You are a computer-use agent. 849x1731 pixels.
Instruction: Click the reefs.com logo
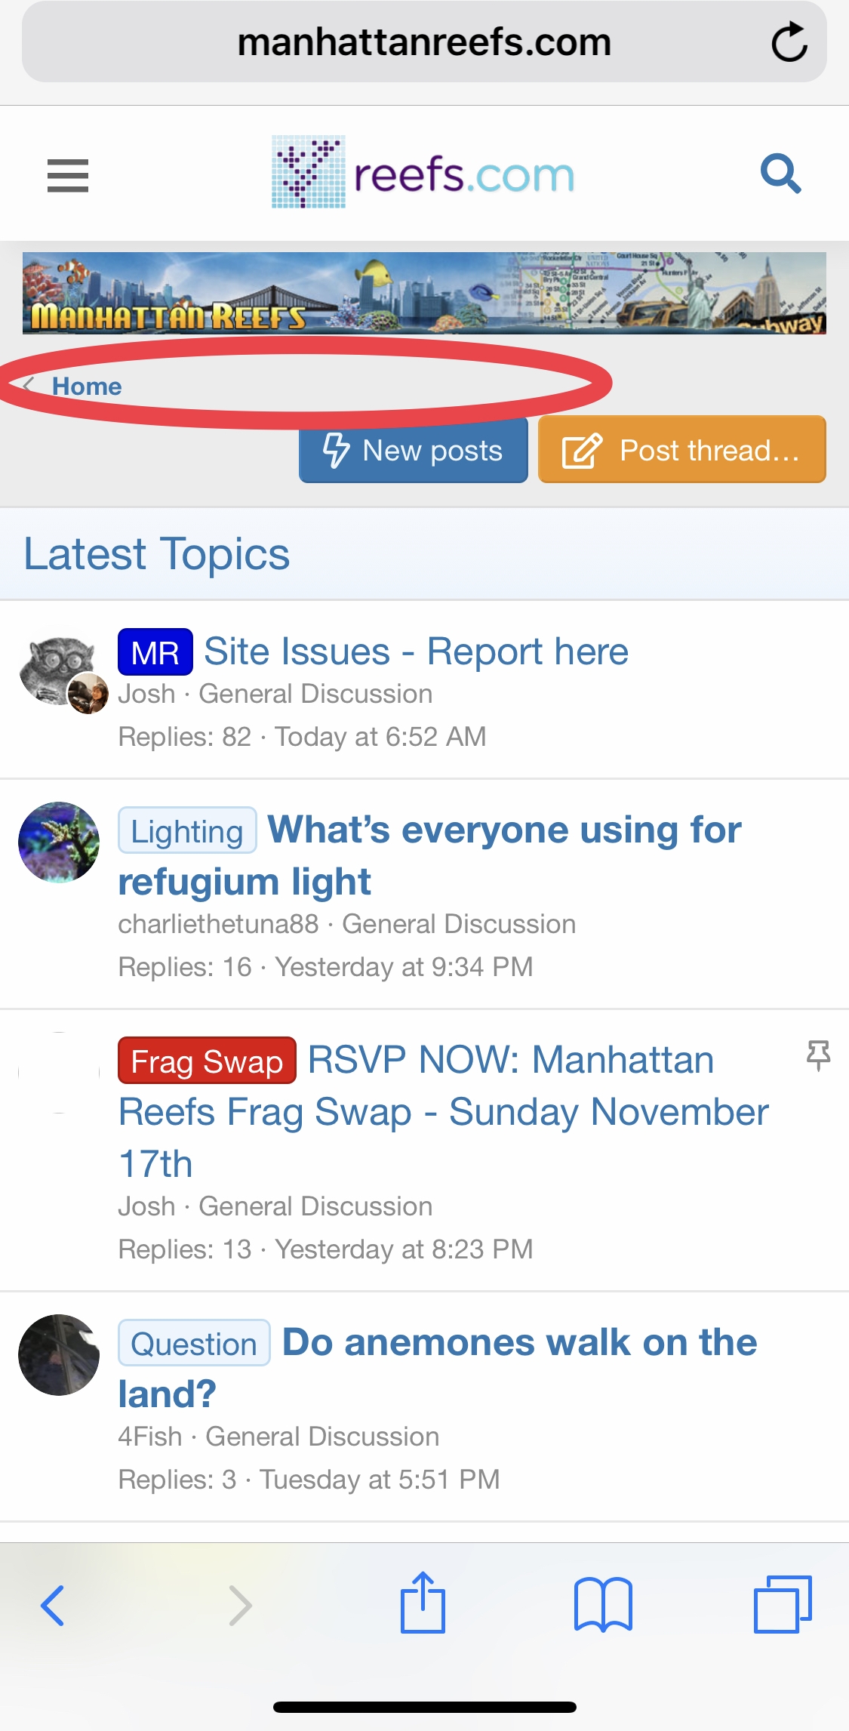pyautogui.click(x=423, y=173)
